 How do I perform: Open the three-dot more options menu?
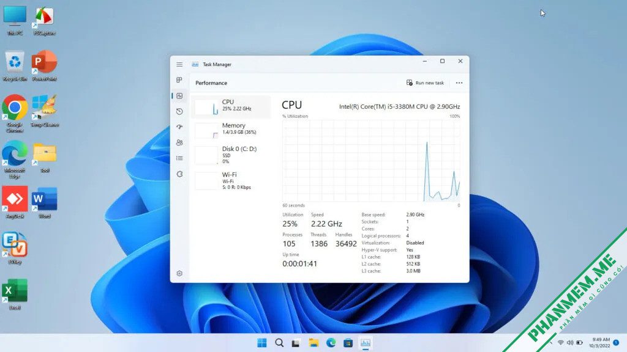coord(459,82)
